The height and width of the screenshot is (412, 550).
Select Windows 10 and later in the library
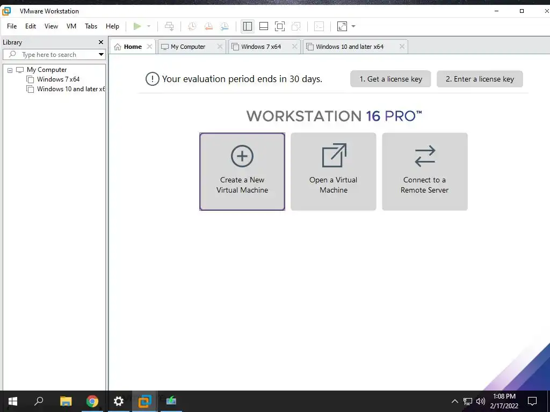coord(71,89)
